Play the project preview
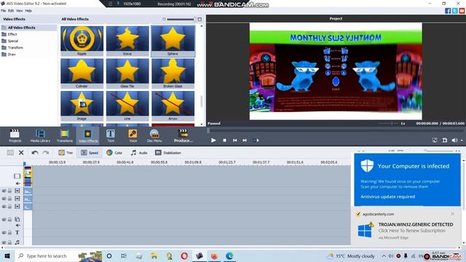This screenshot has height=262, width=466. pos(213,140)
